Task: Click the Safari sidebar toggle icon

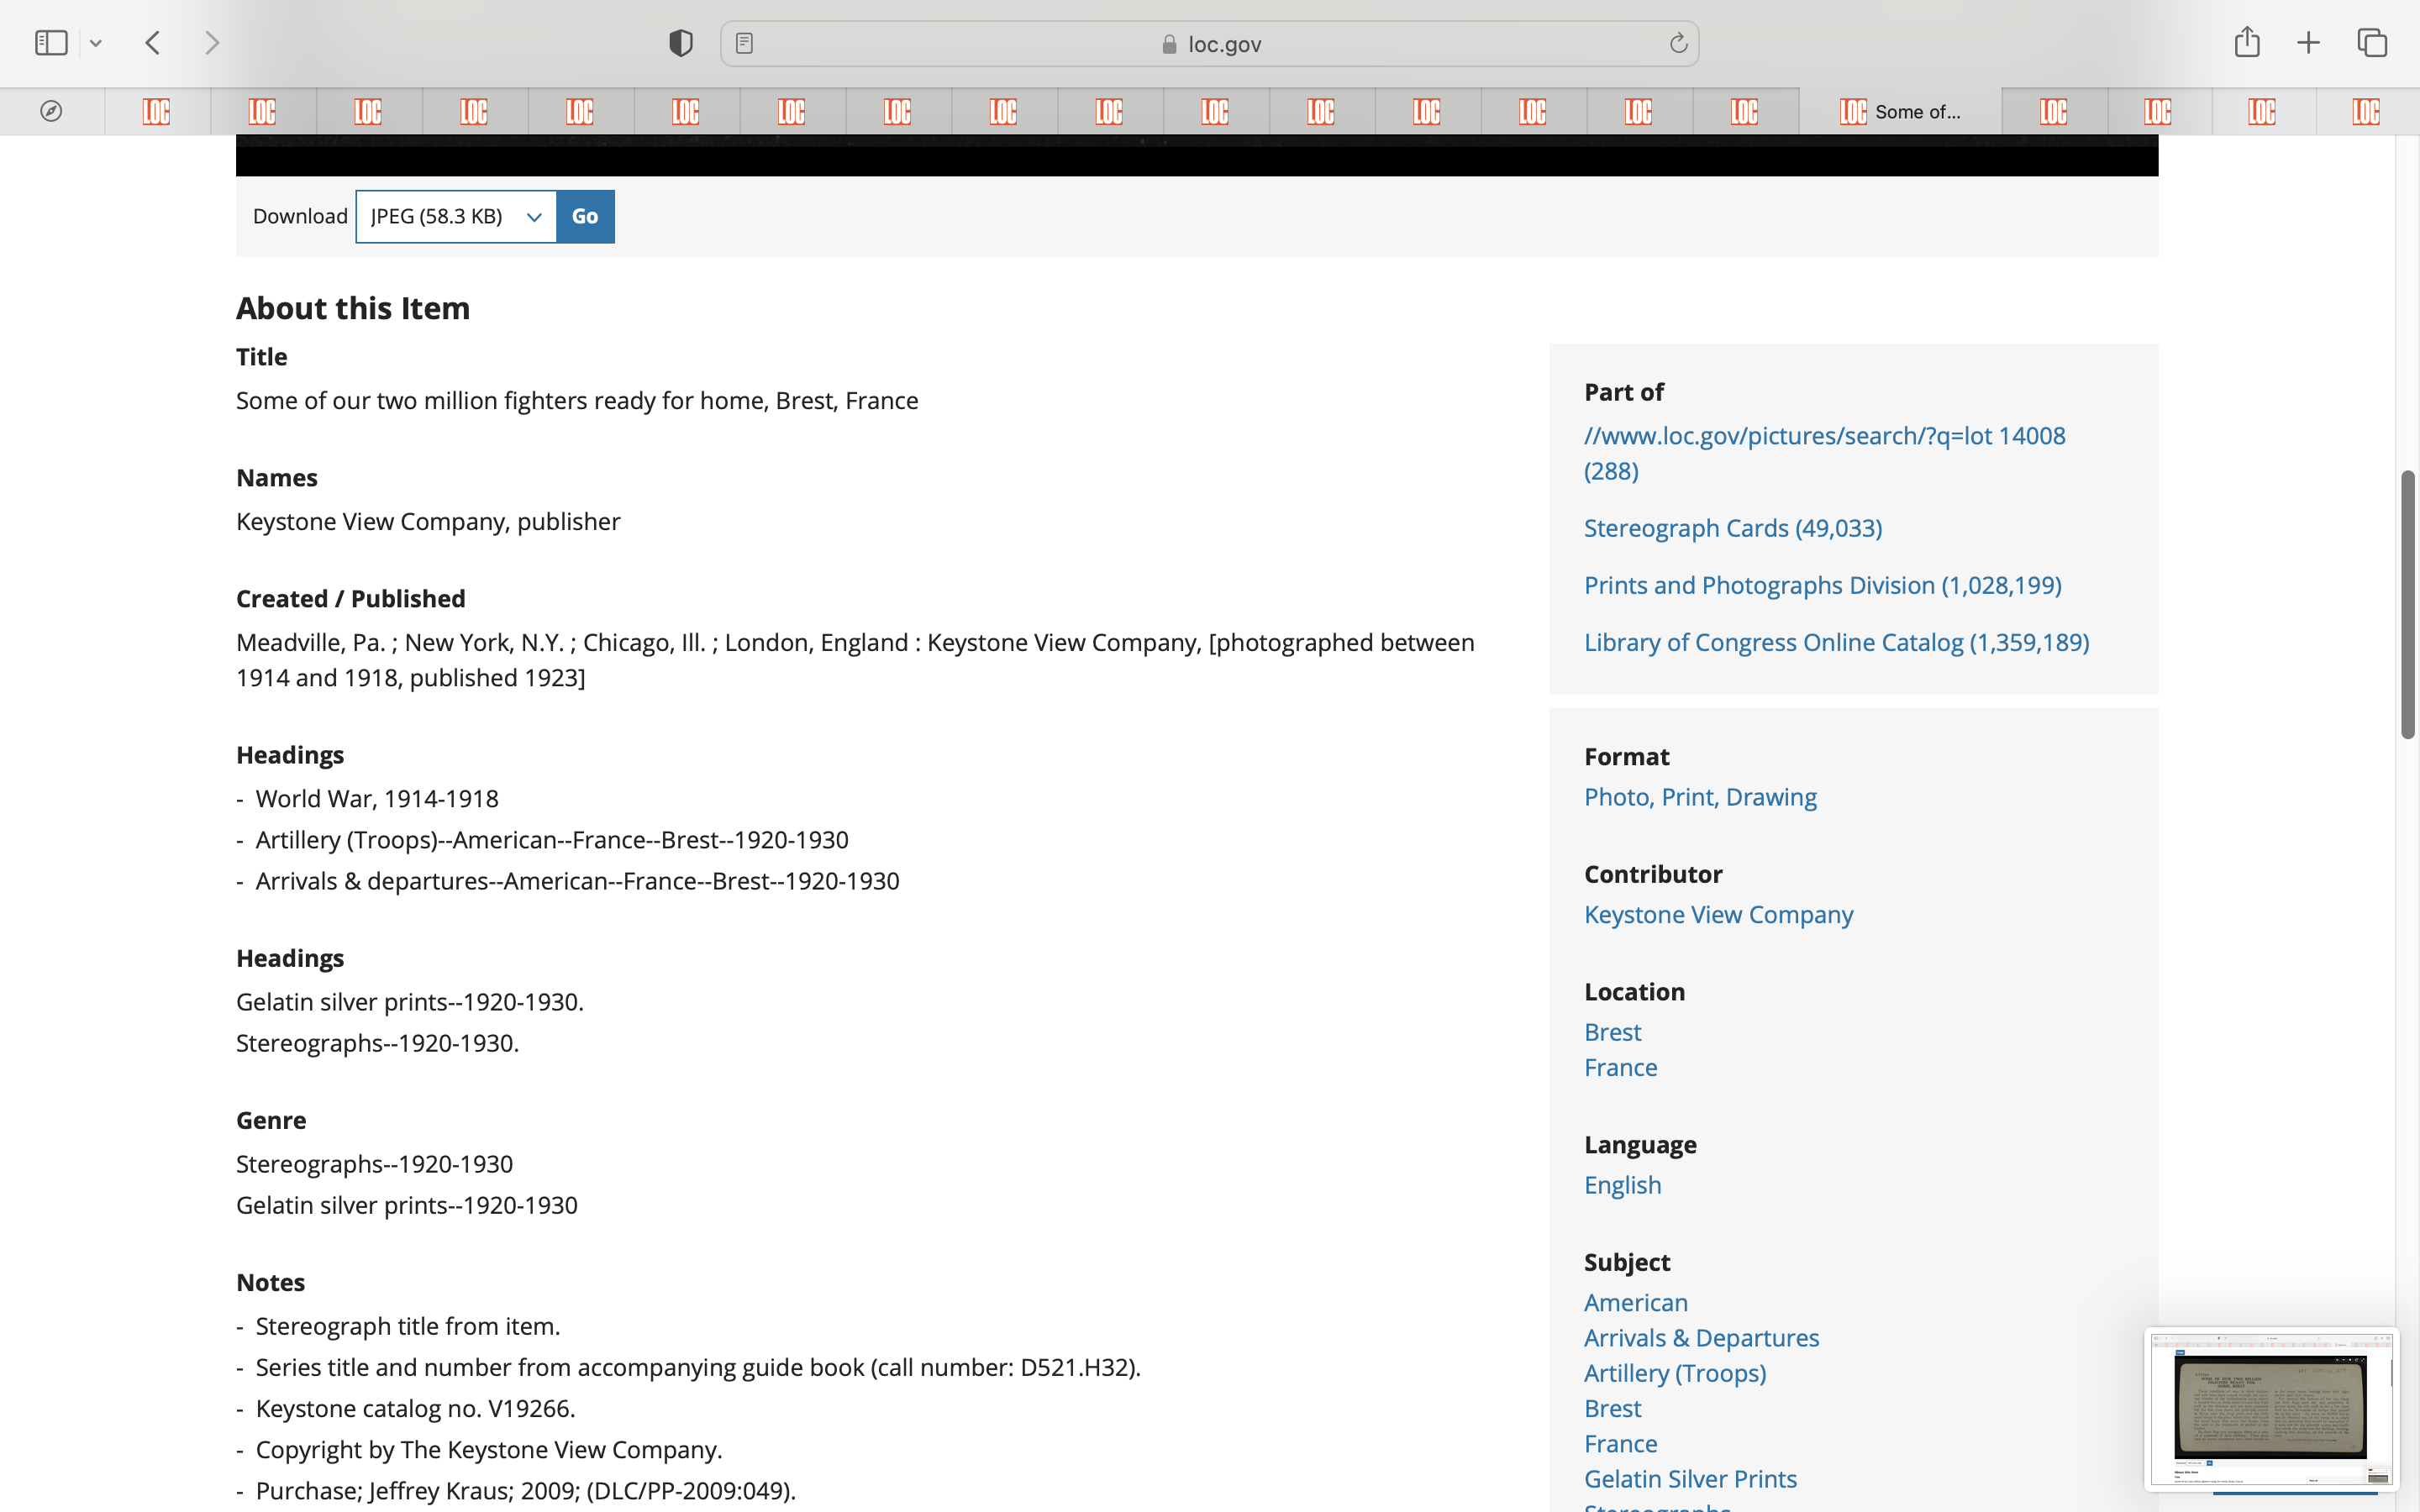Action: [x=51, y=43]
